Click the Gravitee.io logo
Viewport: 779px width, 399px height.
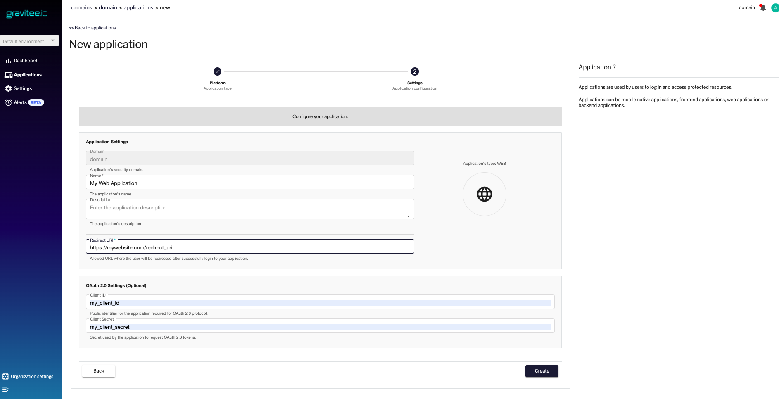[27, 14]
